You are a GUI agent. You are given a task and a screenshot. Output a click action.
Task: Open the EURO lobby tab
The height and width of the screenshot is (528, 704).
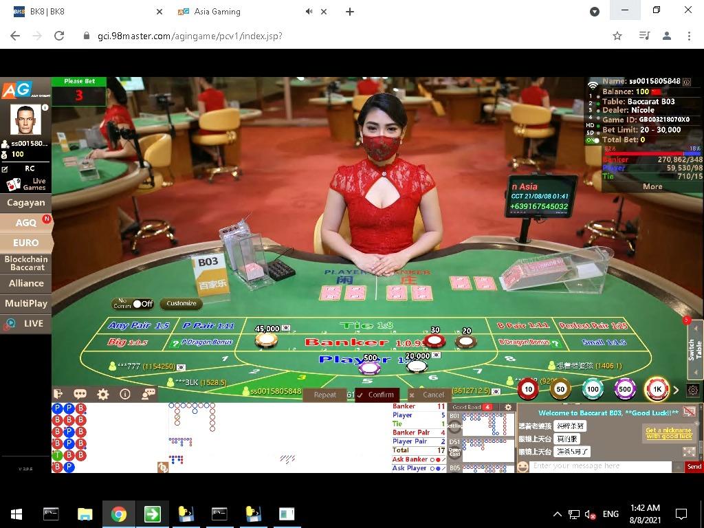coord(25,243)
